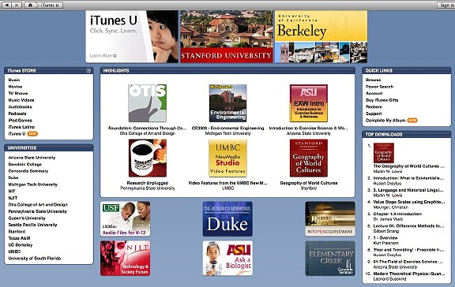Open Modern Theoretical Physics download entry

click(409, 274)
